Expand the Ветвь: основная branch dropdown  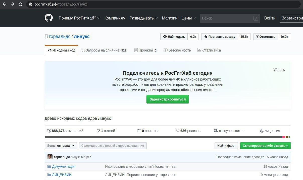61,146
